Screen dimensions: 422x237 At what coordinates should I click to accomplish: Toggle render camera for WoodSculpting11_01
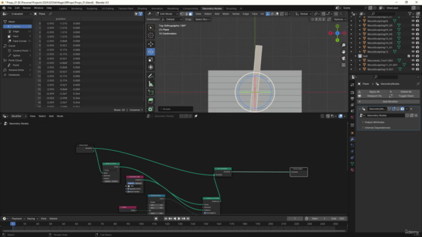tap(417, 47)
